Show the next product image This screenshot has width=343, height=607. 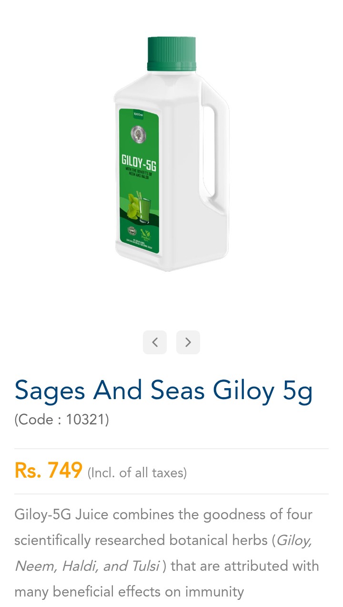188,342
